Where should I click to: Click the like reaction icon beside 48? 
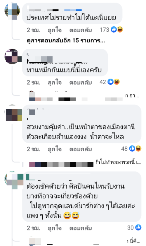[132, 148]
